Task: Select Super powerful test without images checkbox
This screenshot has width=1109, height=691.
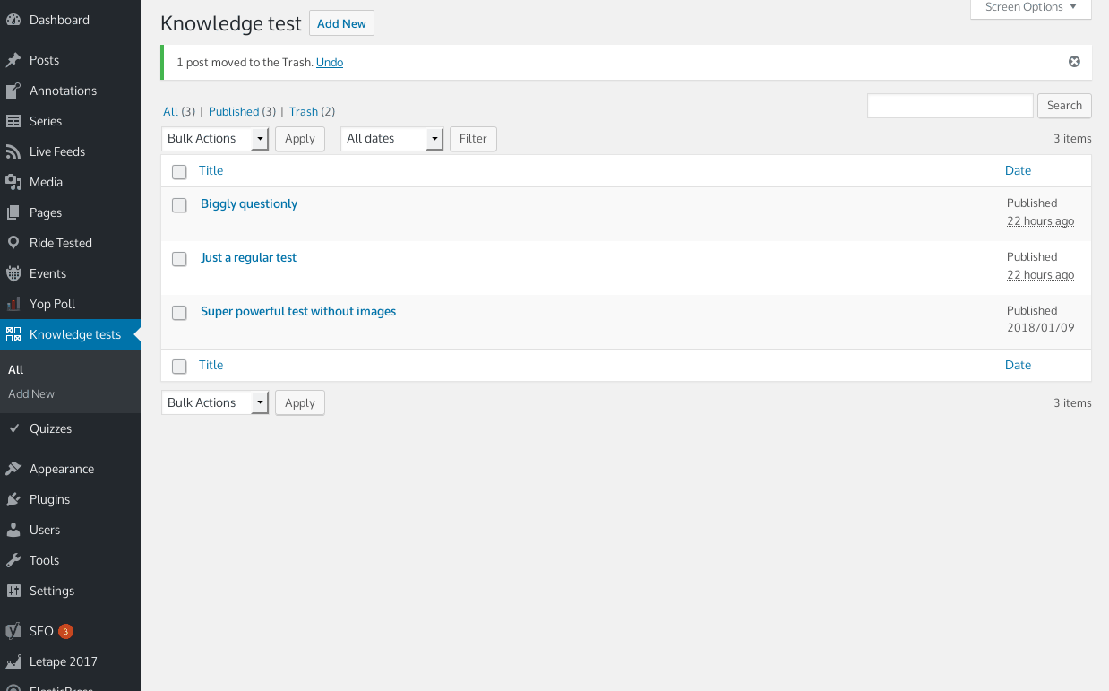Action: coord(179,312)
